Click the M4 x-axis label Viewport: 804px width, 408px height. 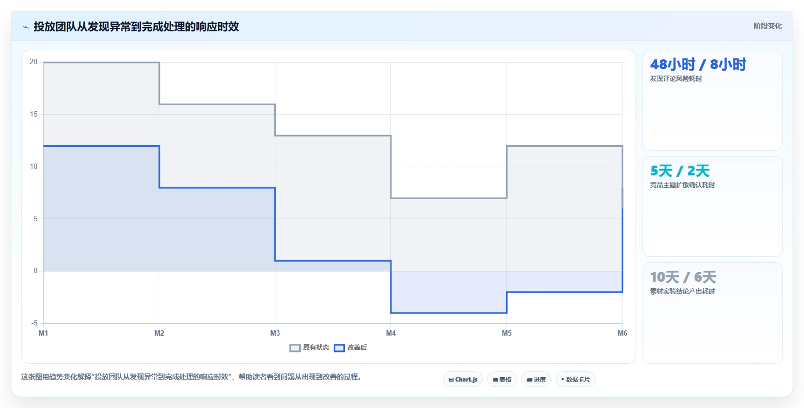pyautogui.click(x=391, y=334)
